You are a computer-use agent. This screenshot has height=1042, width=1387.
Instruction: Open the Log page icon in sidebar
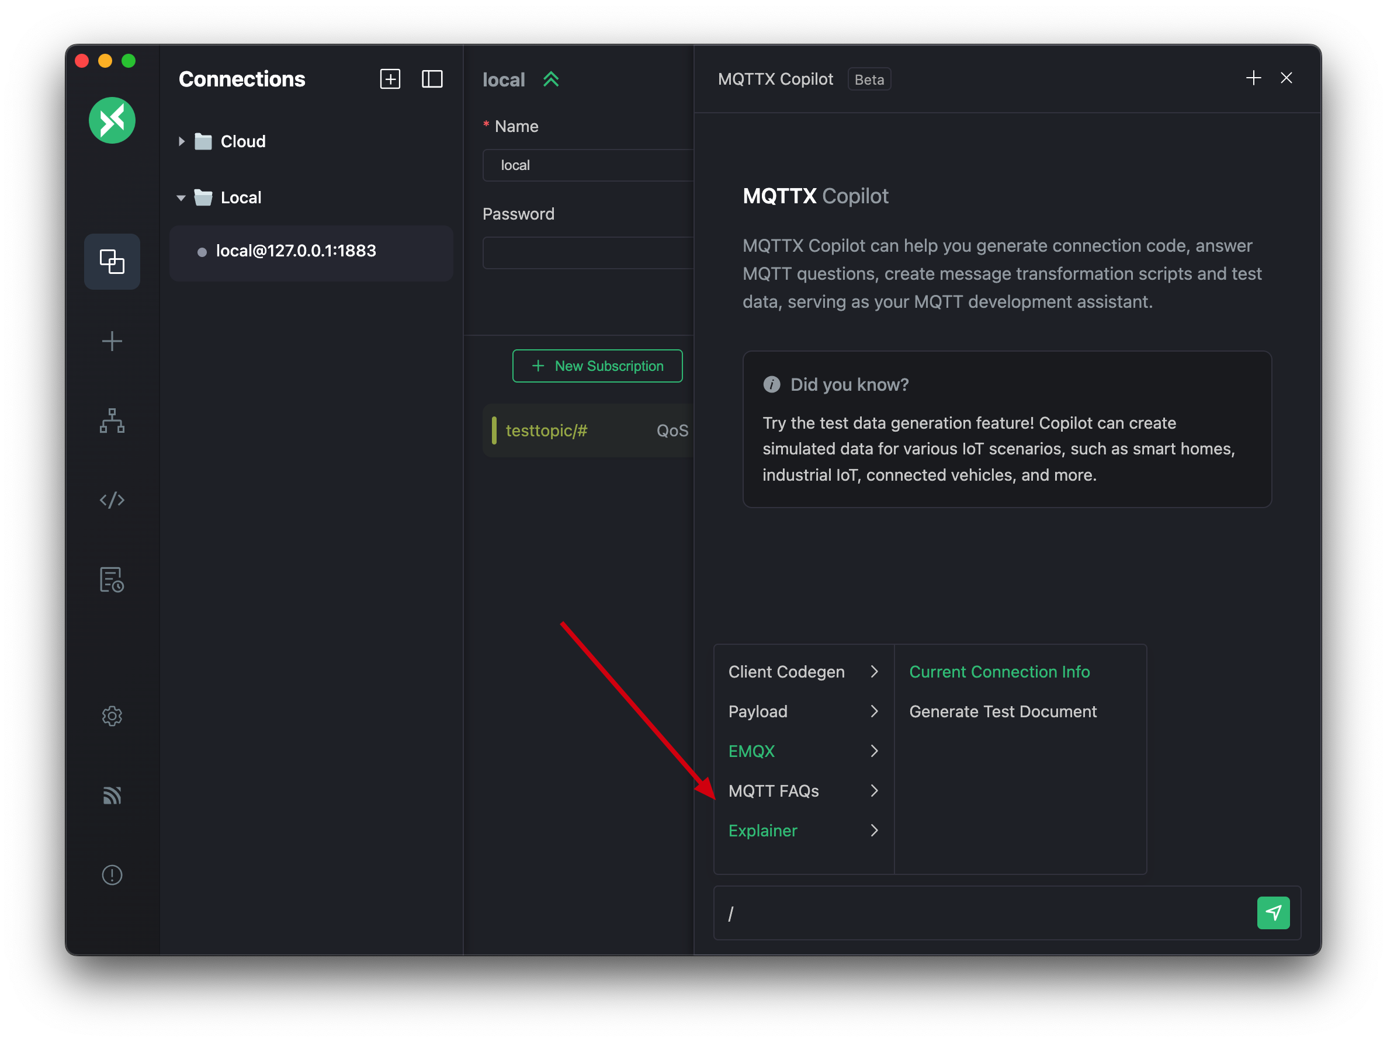coord(112,579)
